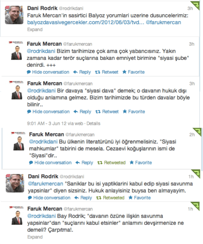Favorite the "Siyasi mahkumlar" tweet
This screenshot has width=203, height=244.
[x=141, y=163]
